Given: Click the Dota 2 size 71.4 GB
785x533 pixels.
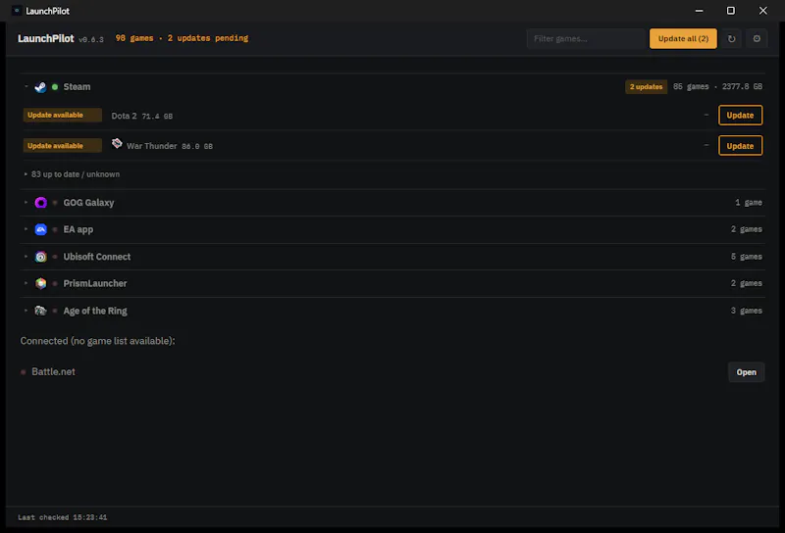Looking at the screenshot, I should (157, 116).
